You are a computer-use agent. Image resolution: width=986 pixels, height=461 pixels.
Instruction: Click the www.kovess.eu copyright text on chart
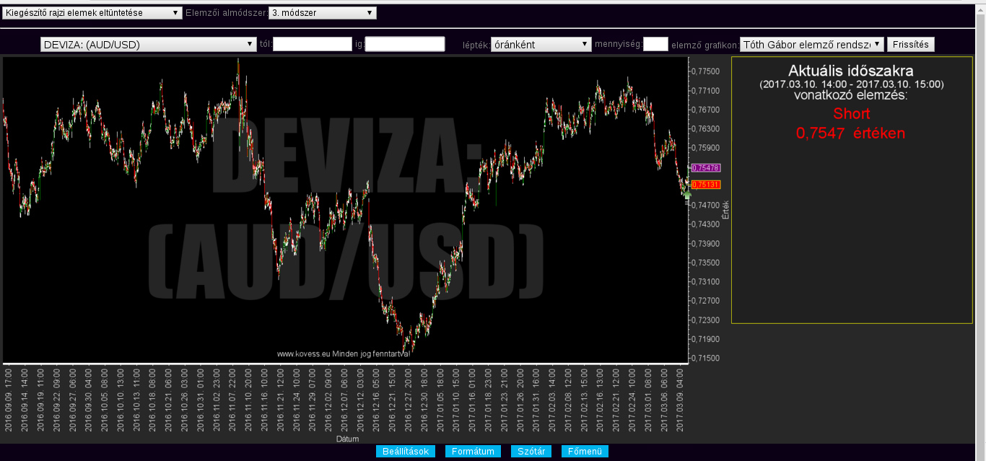[x=344, y=354]
